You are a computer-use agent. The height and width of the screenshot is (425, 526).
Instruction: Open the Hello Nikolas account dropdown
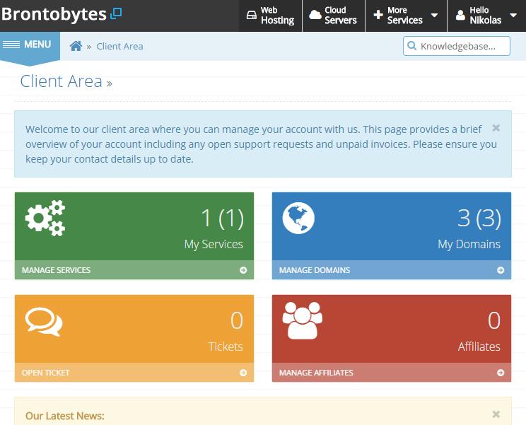tap(486, 16)
